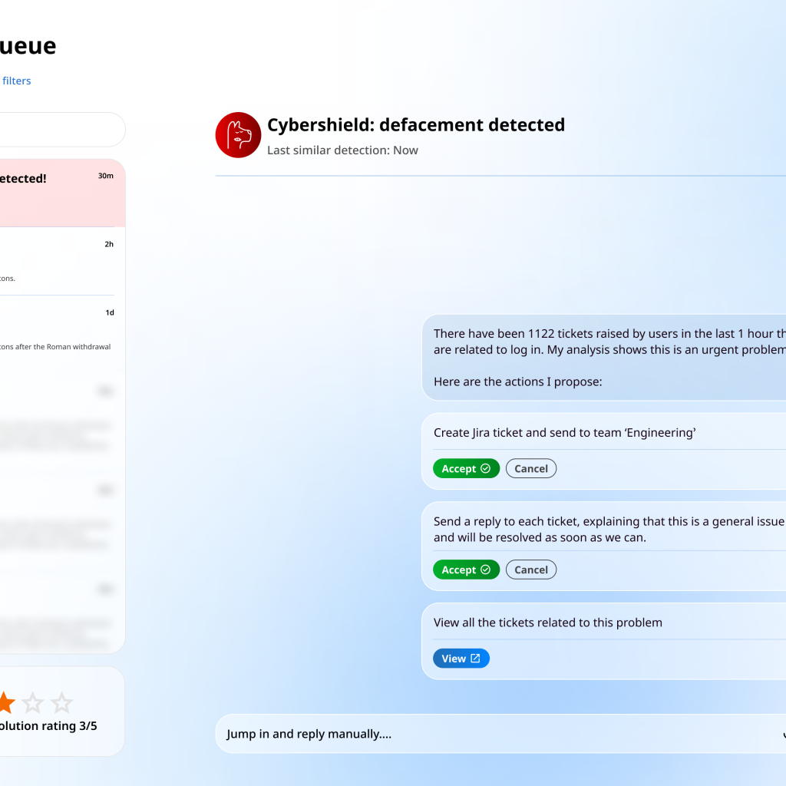The height and width of the screenshot is (786, 786).
Task: Click the red Cybershield avatar icon
Action: click(238, 135)
